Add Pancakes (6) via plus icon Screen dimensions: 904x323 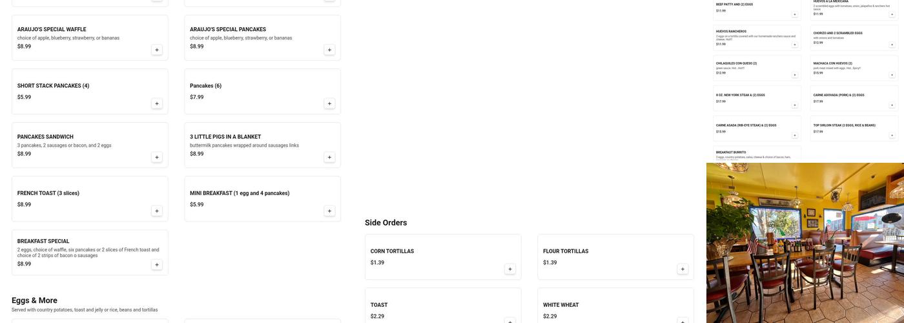tap(329, 103)
